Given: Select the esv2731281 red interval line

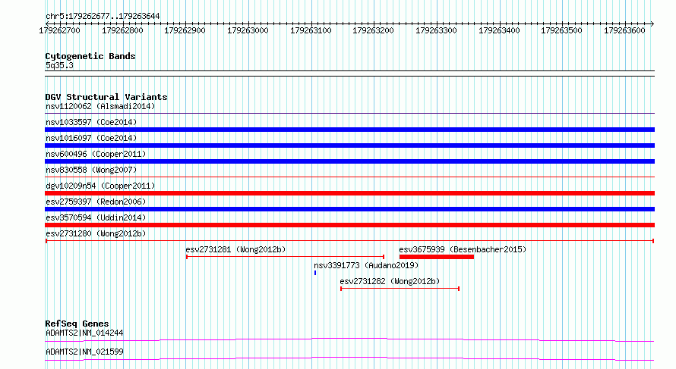Looking at the screenshot, I should [x=285, y=257].
